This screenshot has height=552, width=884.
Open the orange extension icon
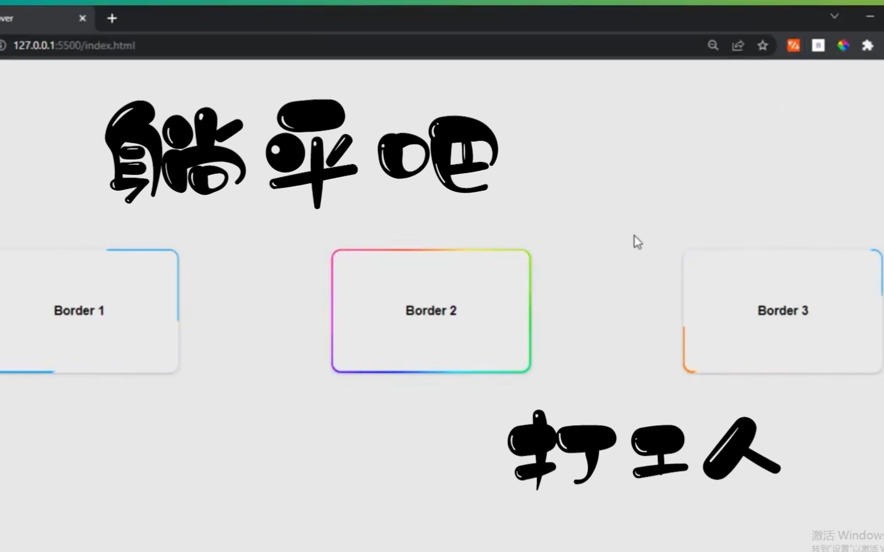coord(793,45)
